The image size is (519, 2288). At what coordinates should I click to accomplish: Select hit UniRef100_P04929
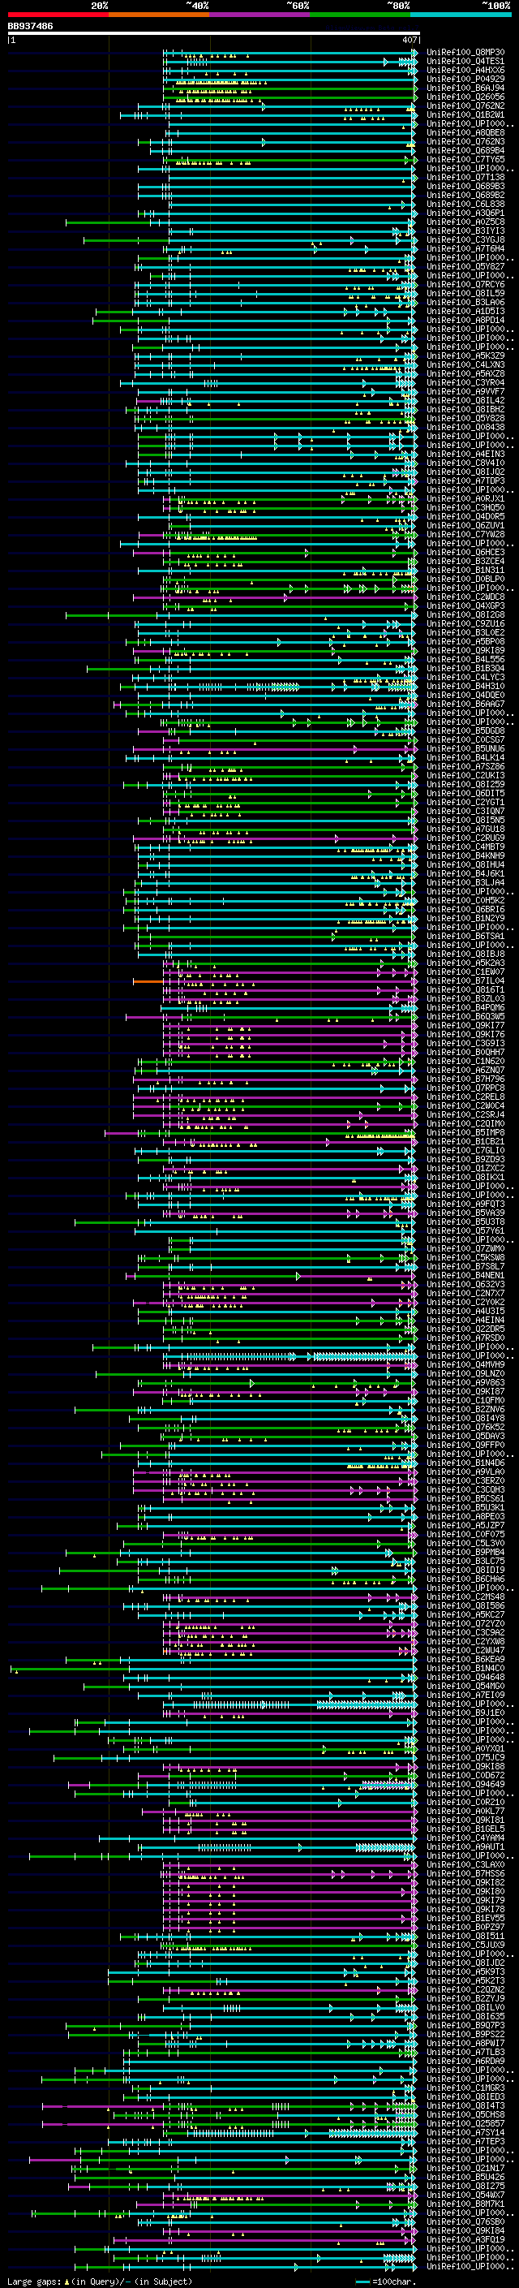click(x=465, y=79)
